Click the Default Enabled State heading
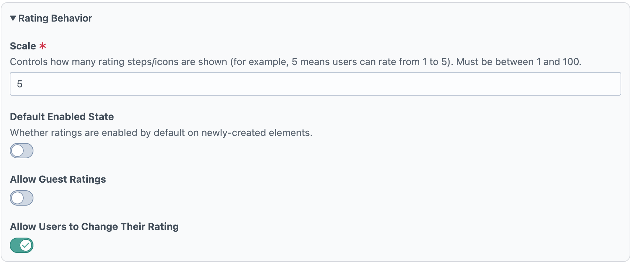Viewport: 631px width, 263px height. (x=62, y=117)
